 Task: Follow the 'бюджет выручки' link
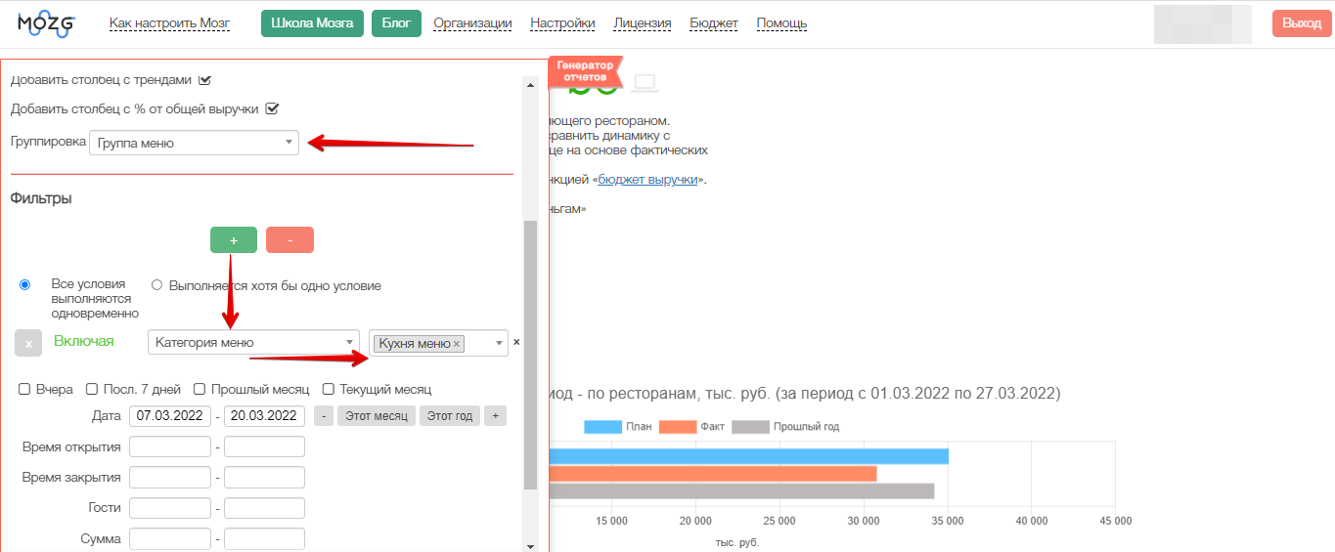tap(647, 180)
